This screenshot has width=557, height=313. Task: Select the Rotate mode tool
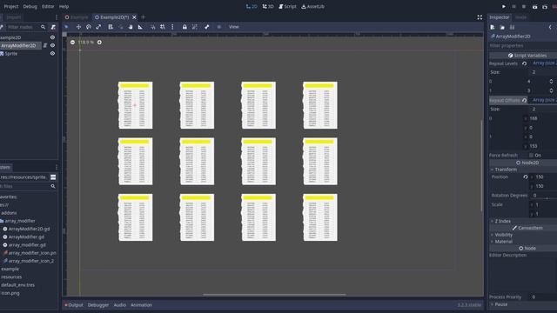(x=89, y=27)
